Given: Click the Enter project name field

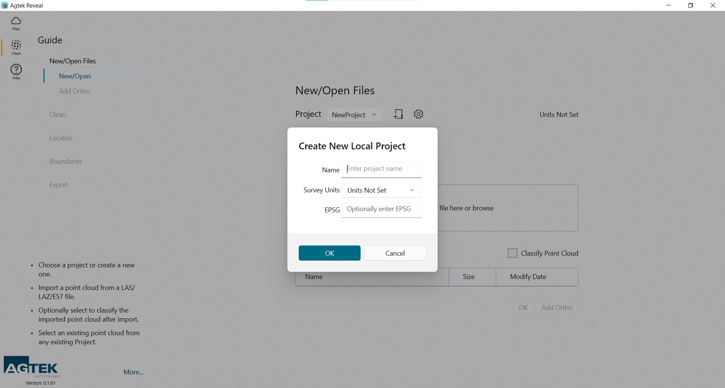Looking at the screenshot, I should tap(381, 170).
